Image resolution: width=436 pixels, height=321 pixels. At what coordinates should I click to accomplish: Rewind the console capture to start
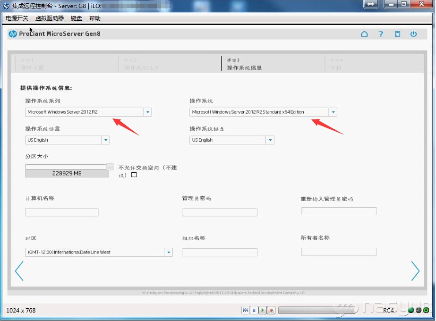click(246, 310)
